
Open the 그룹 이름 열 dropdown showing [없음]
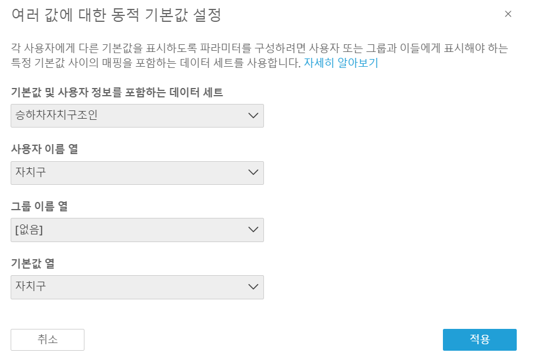coord(137,230)
